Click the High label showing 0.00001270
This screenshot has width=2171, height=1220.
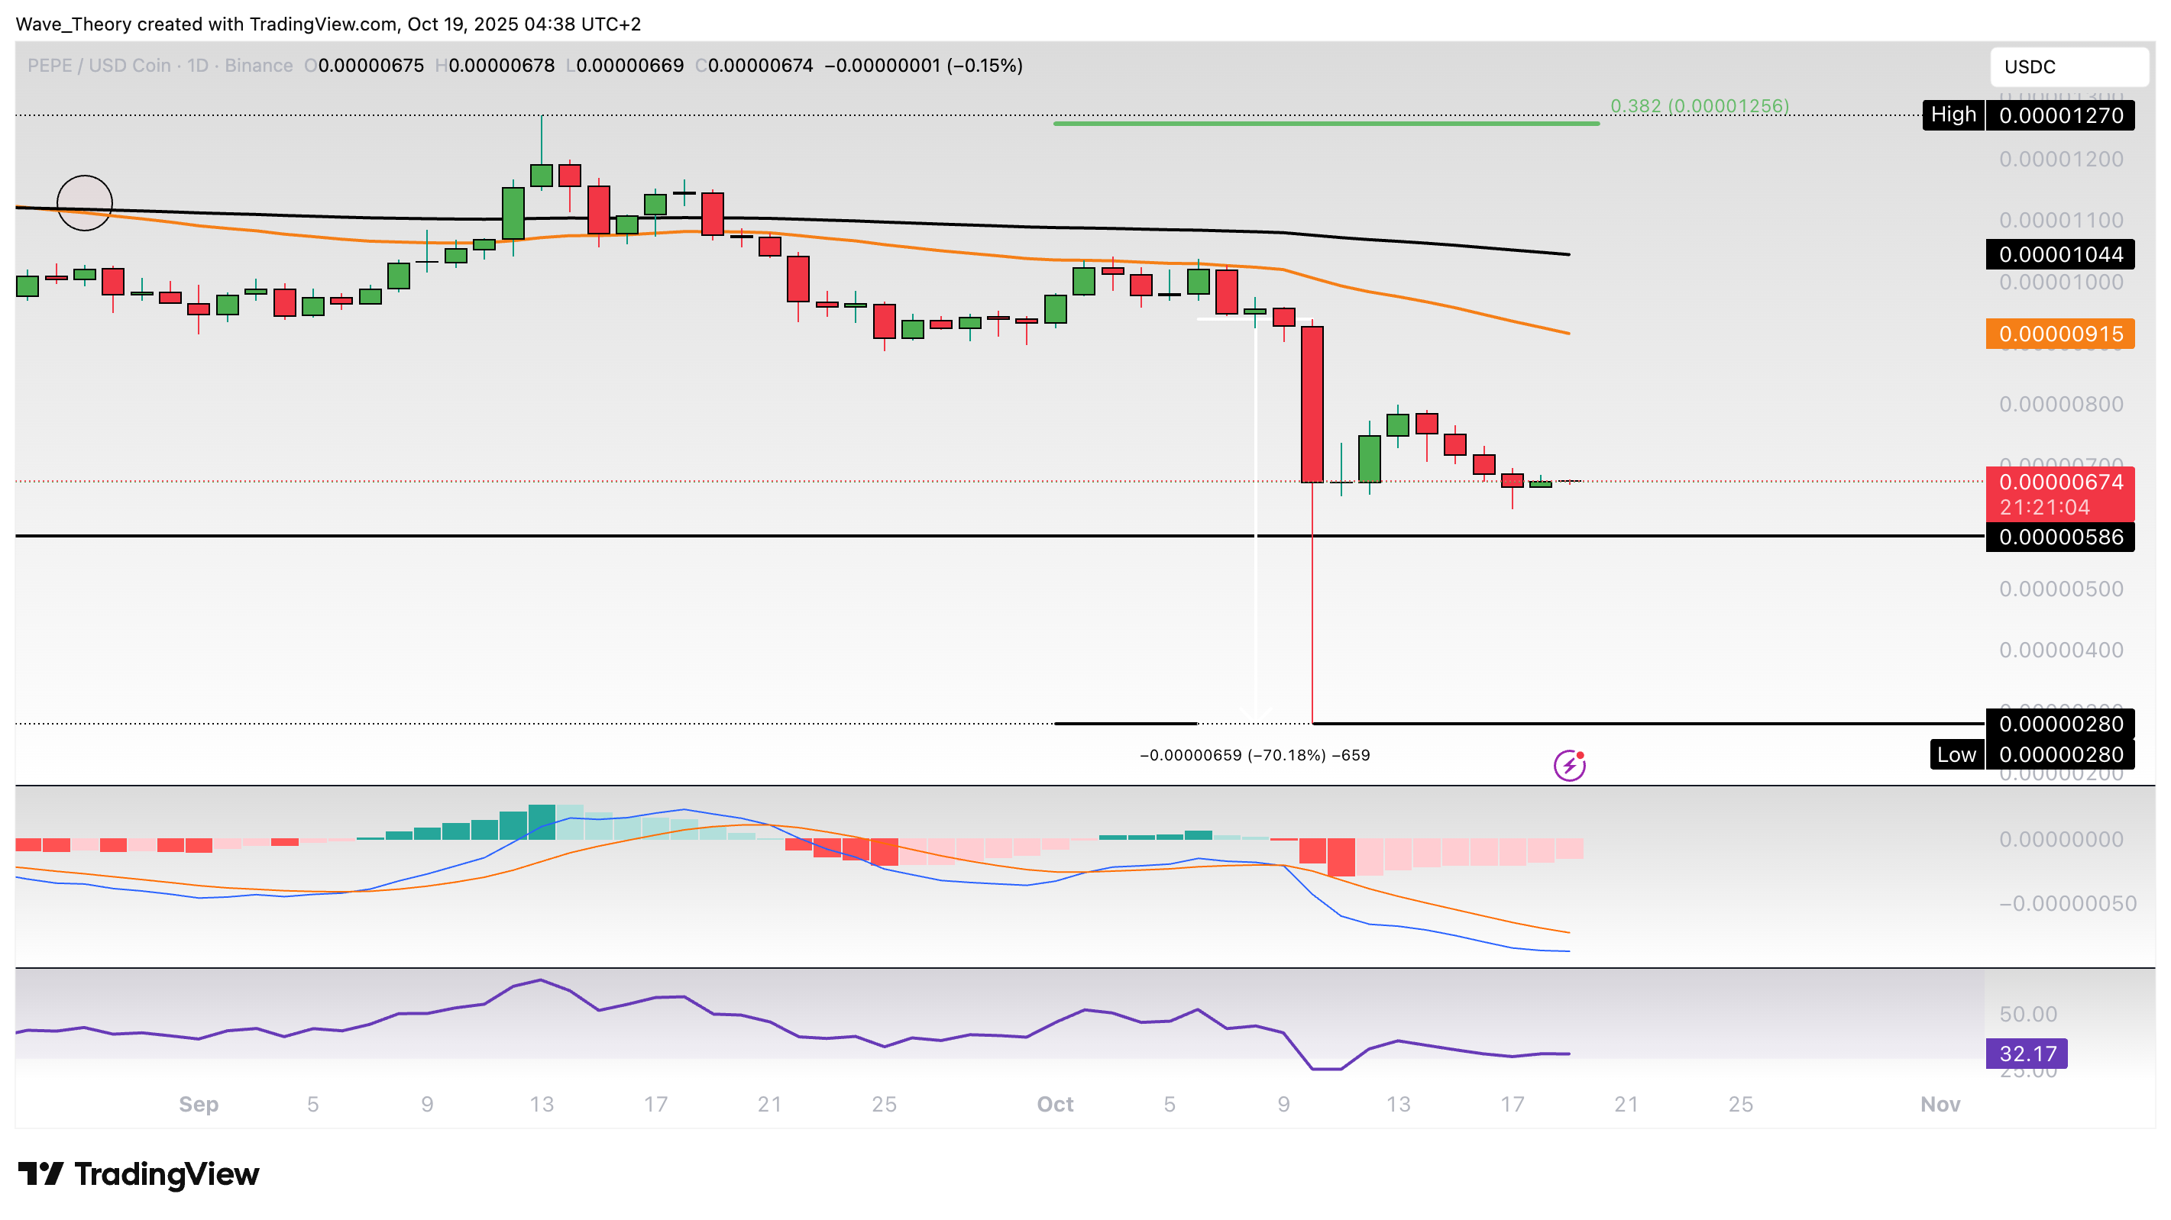pos(2060,115)
